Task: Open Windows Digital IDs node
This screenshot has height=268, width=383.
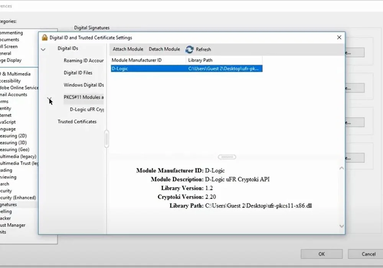Action: [x=84, y=85]
